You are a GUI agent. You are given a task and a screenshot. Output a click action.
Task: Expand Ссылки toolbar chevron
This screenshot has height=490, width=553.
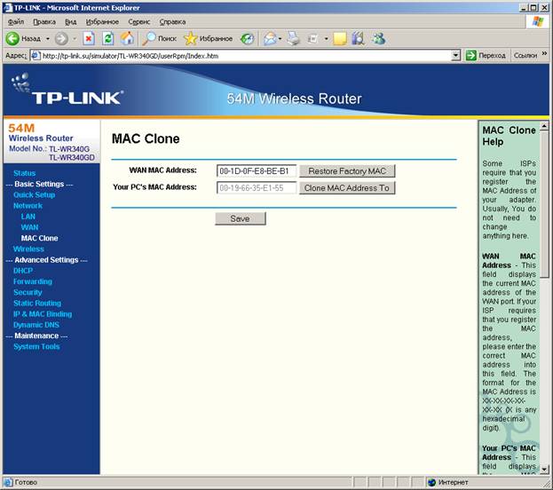tap(544, 53)
